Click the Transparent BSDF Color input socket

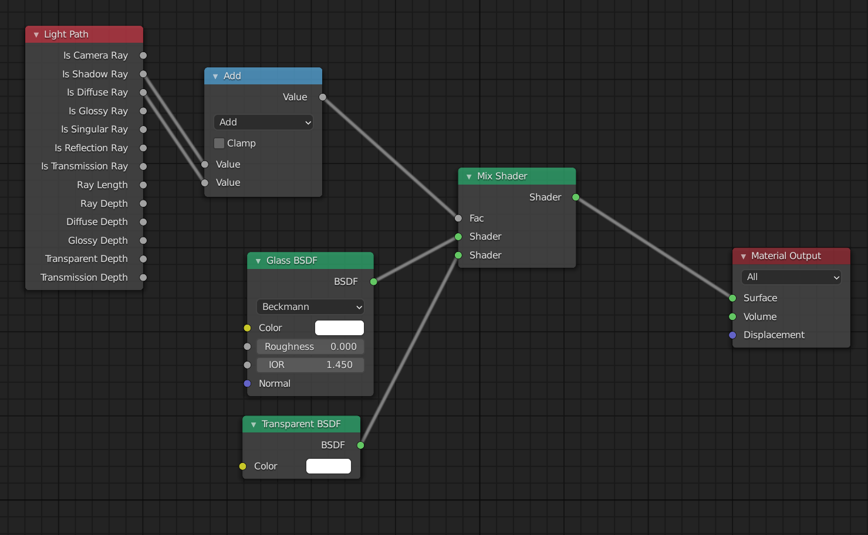(242, 466)
